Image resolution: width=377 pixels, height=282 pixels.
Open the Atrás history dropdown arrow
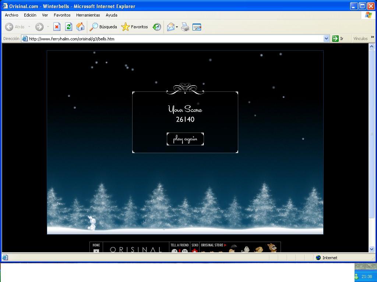29,27
